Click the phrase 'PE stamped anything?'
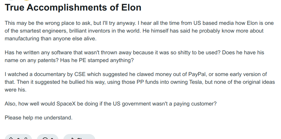Image resolution: width=281 pixels, height=139 pixels. click(106, 60)
